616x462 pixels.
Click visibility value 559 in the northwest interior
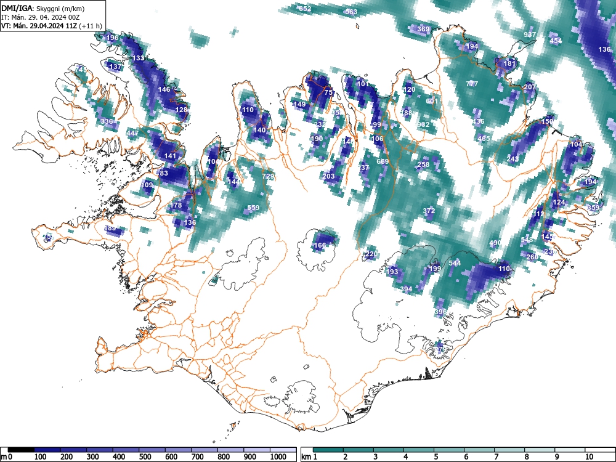pyautogui.click(x=253, y=208)
